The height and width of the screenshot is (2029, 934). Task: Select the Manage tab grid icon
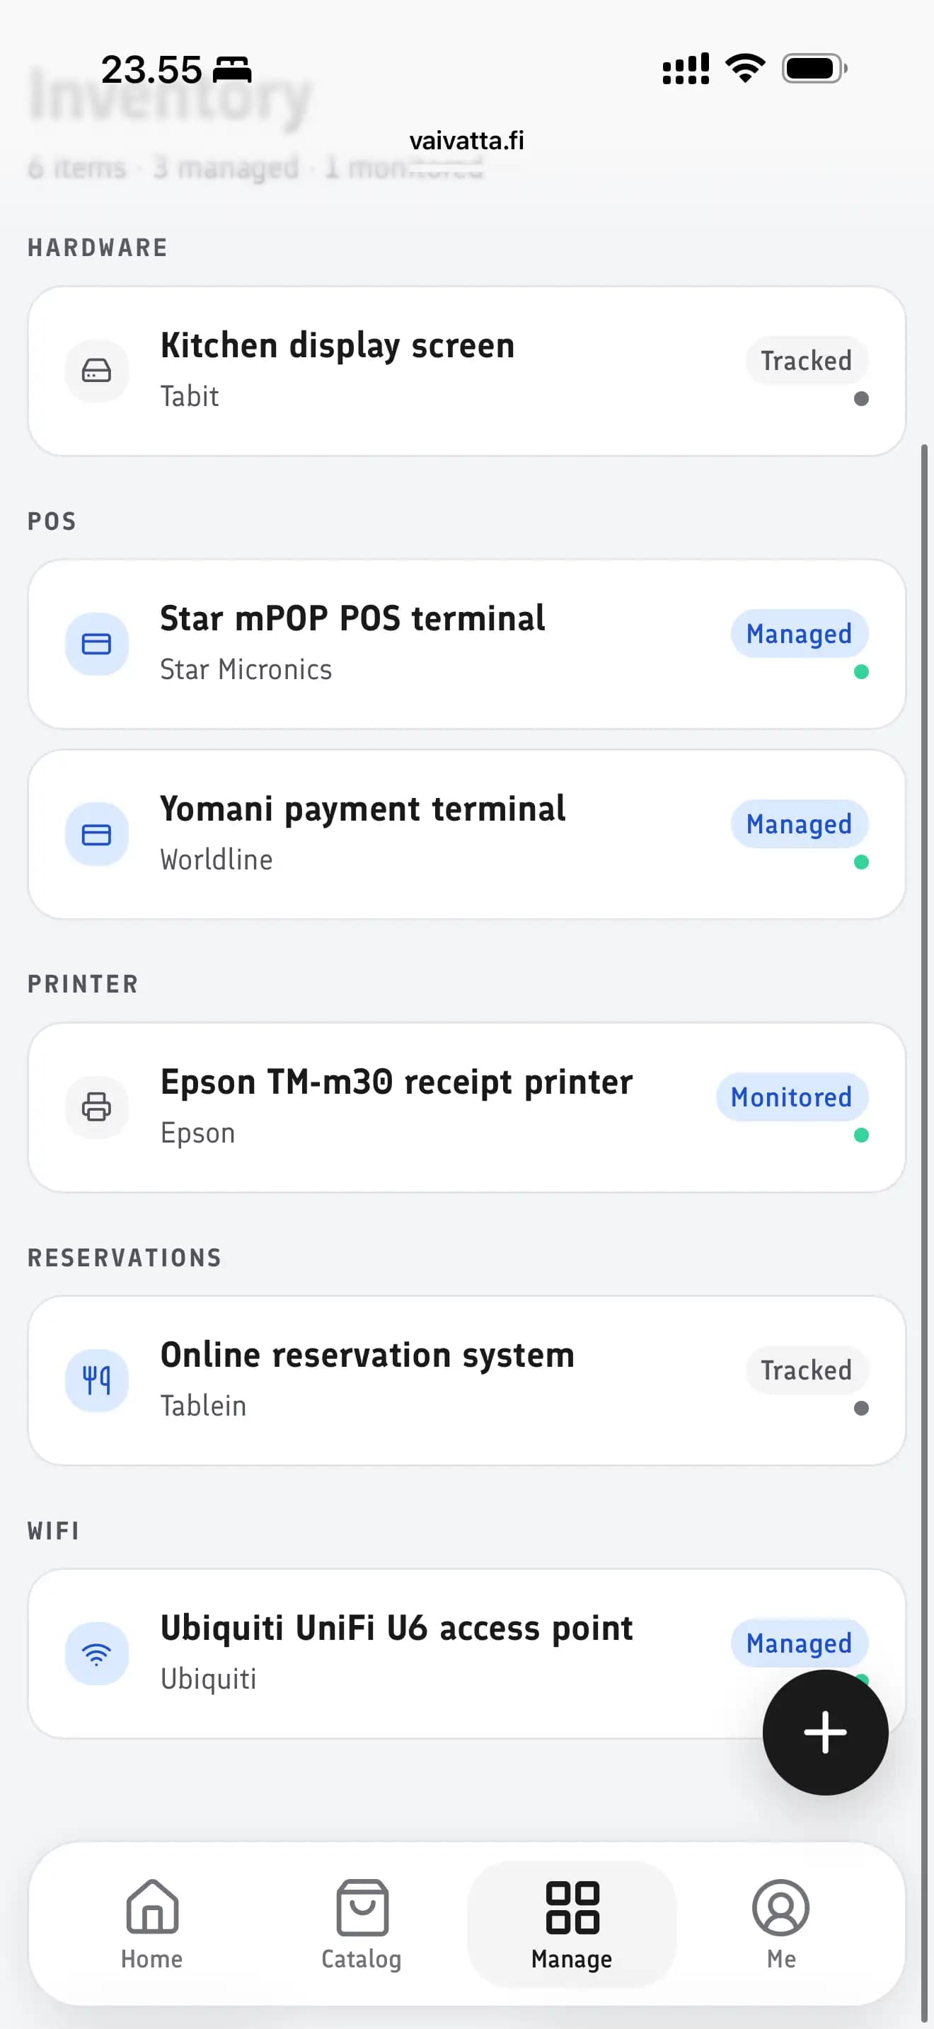[572, 1907]
